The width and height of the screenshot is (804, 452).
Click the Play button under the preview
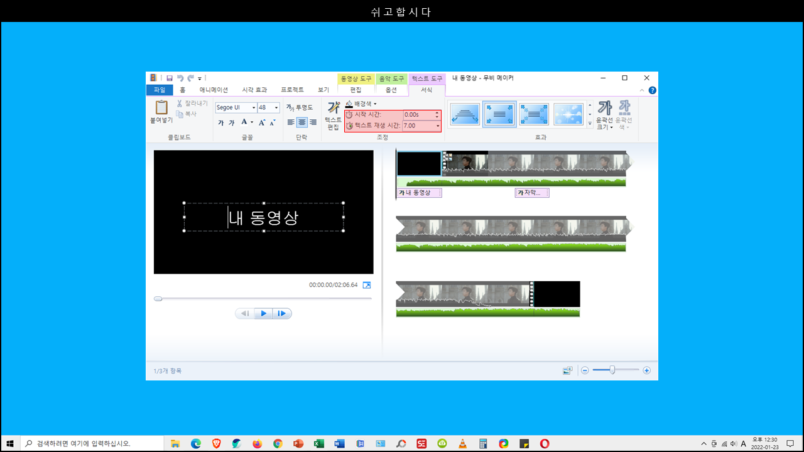point(263,313)
